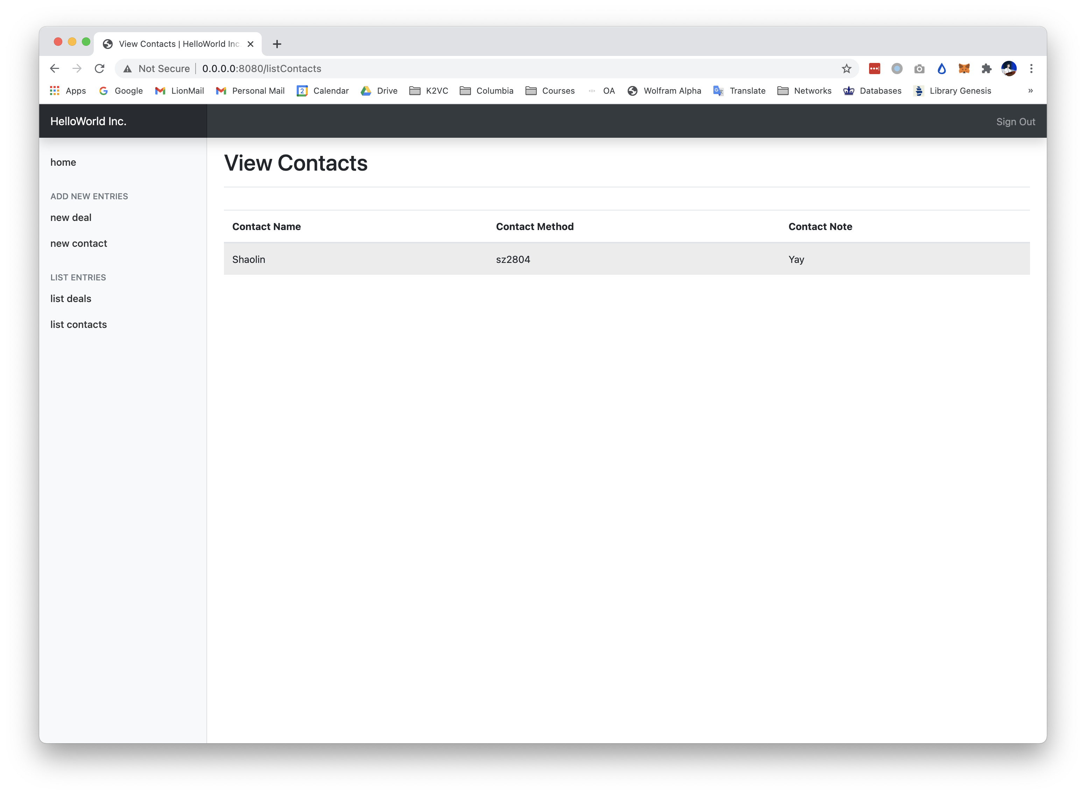Viewport: 1086px width, 795px height.
Task: Click Sign Out in navbar
Action: point(1015,122)
